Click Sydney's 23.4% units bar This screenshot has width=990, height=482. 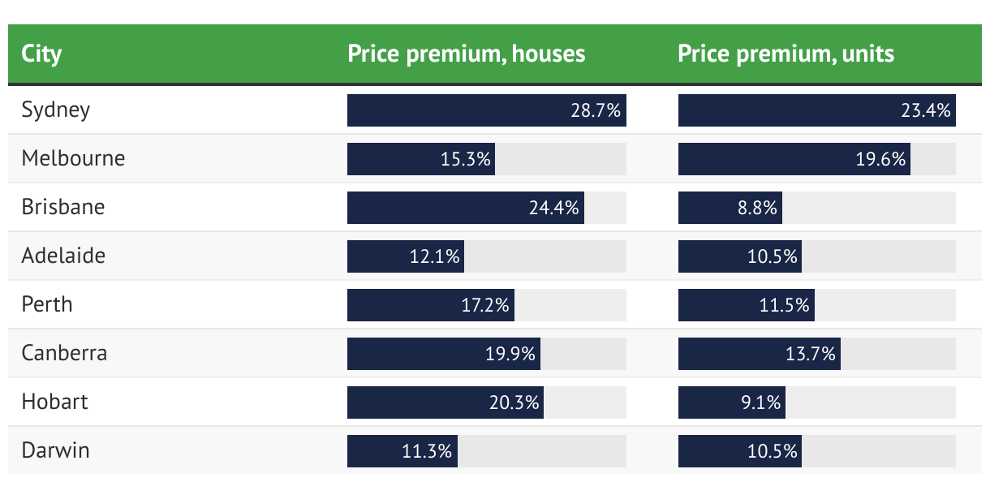817,110
